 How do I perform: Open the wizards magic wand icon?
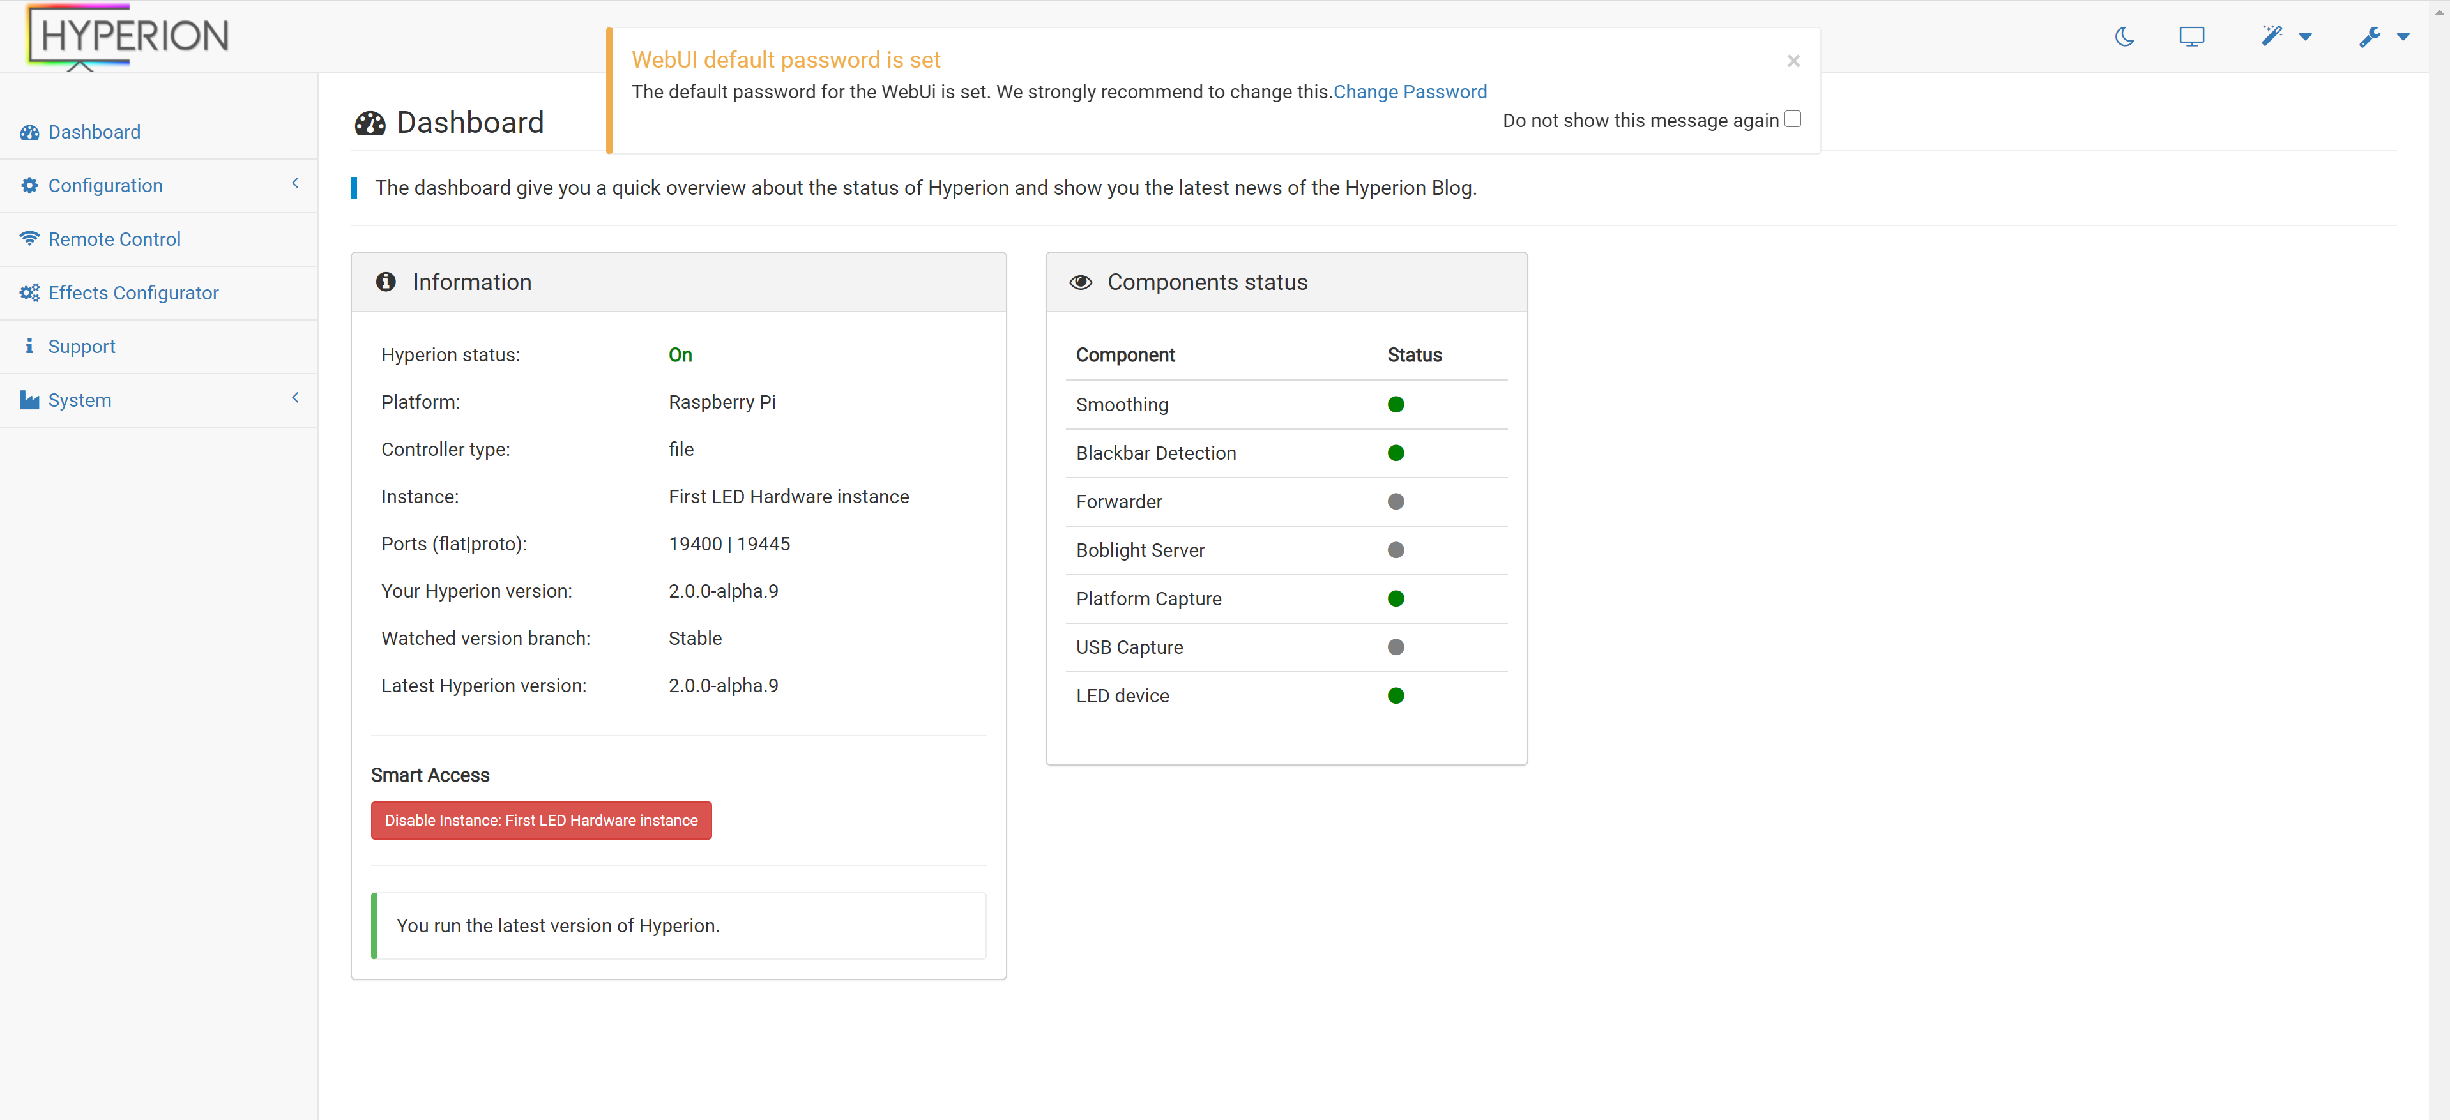[x=2272, y=36]
